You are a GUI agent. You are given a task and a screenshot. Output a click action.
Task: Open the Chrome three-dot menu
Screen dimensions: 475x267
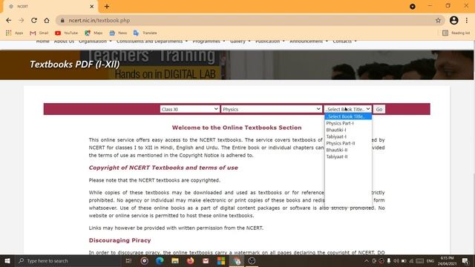pos(467,20)
